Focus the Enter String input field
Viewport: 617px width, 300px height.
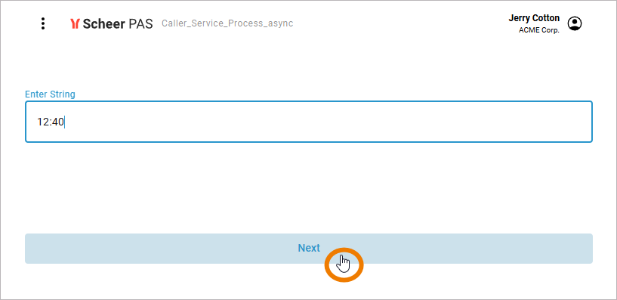[309, 122]
